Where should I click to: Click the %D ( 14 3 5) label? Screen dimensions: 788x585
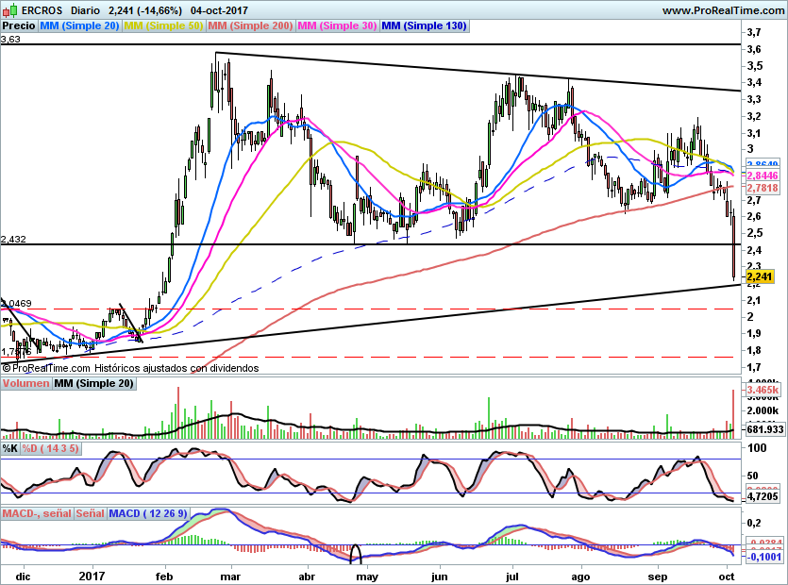point(51,448)
